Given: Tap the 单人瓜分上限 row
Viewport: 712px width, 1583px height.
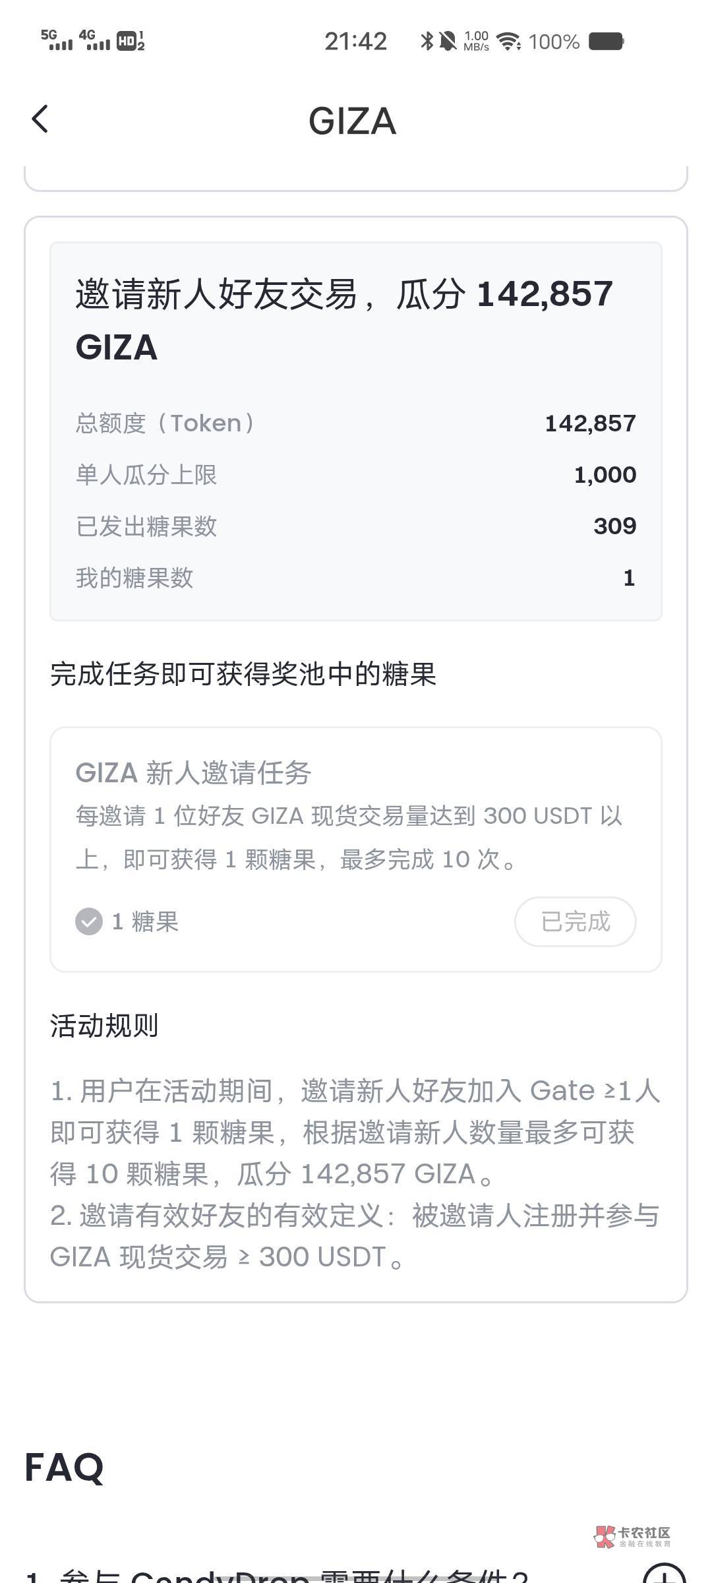Looking at the screenshot, I should (x=356, y=475).
